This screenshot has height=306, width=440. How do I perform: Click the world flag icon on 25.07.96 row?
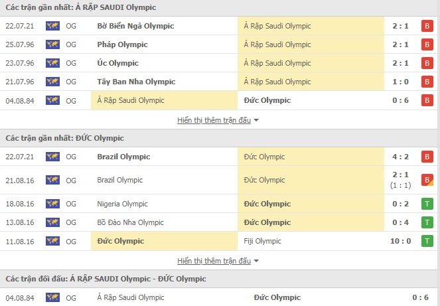[x=52, y=44]
